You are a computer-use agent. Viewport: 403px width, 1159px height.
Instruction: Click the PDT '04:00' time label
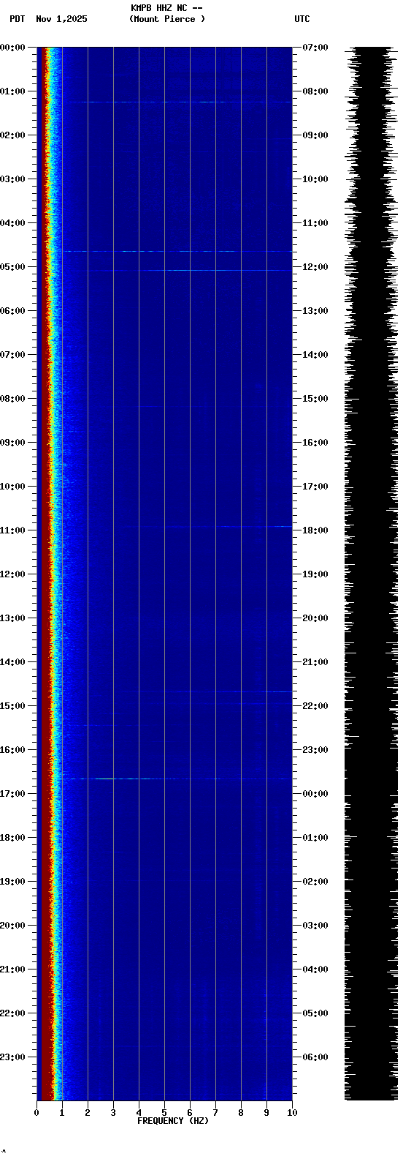(12, 223)
